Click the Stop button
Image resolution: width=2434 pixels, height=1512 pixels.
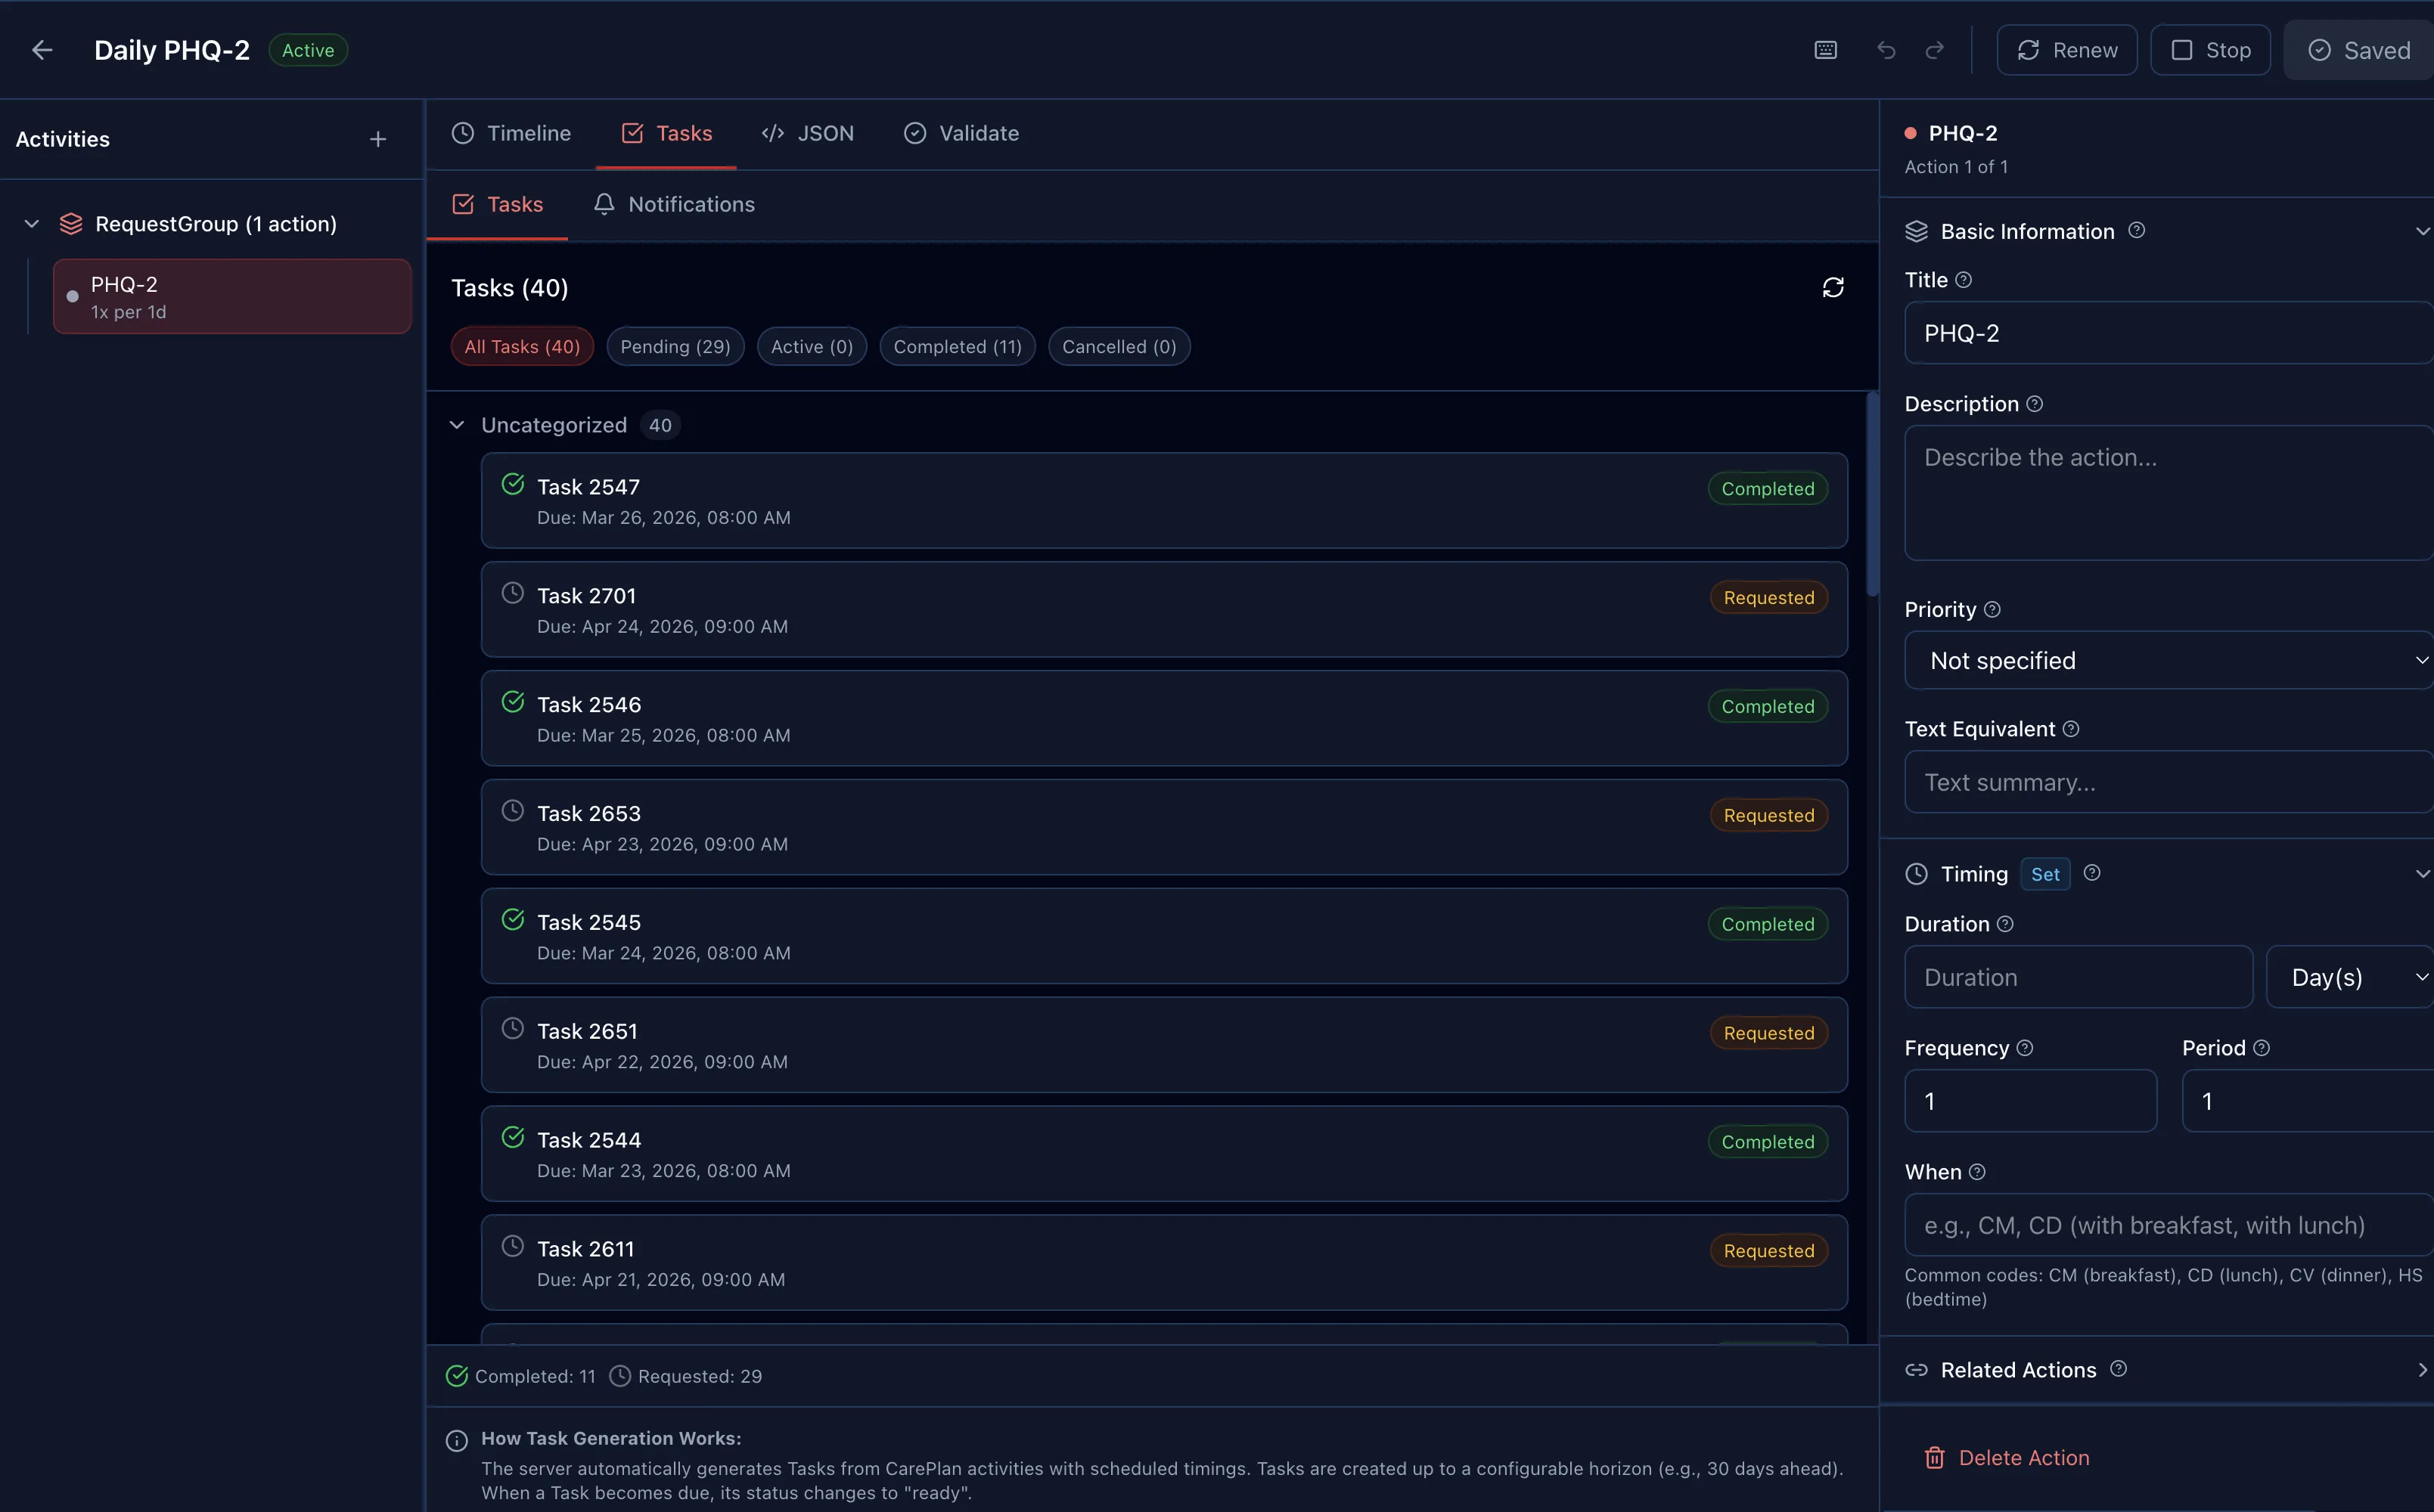(2210, 49)
